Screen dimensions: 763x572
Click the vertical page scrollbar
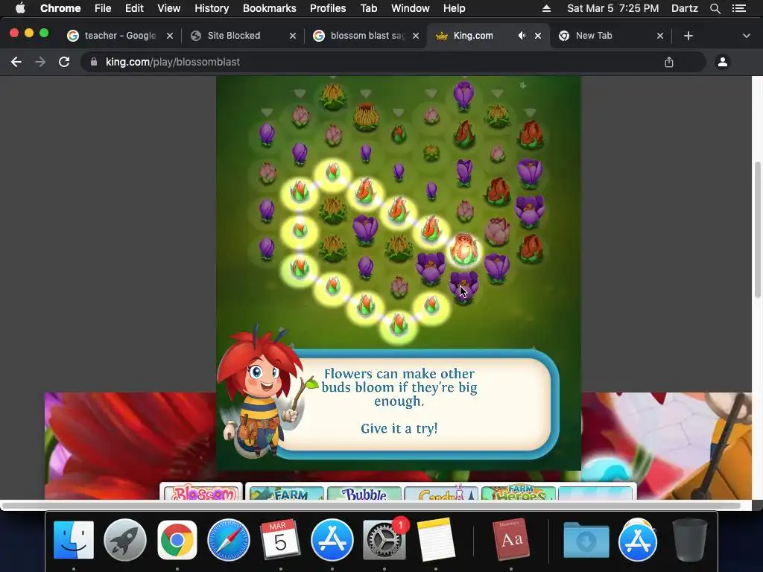pos(757,229)
